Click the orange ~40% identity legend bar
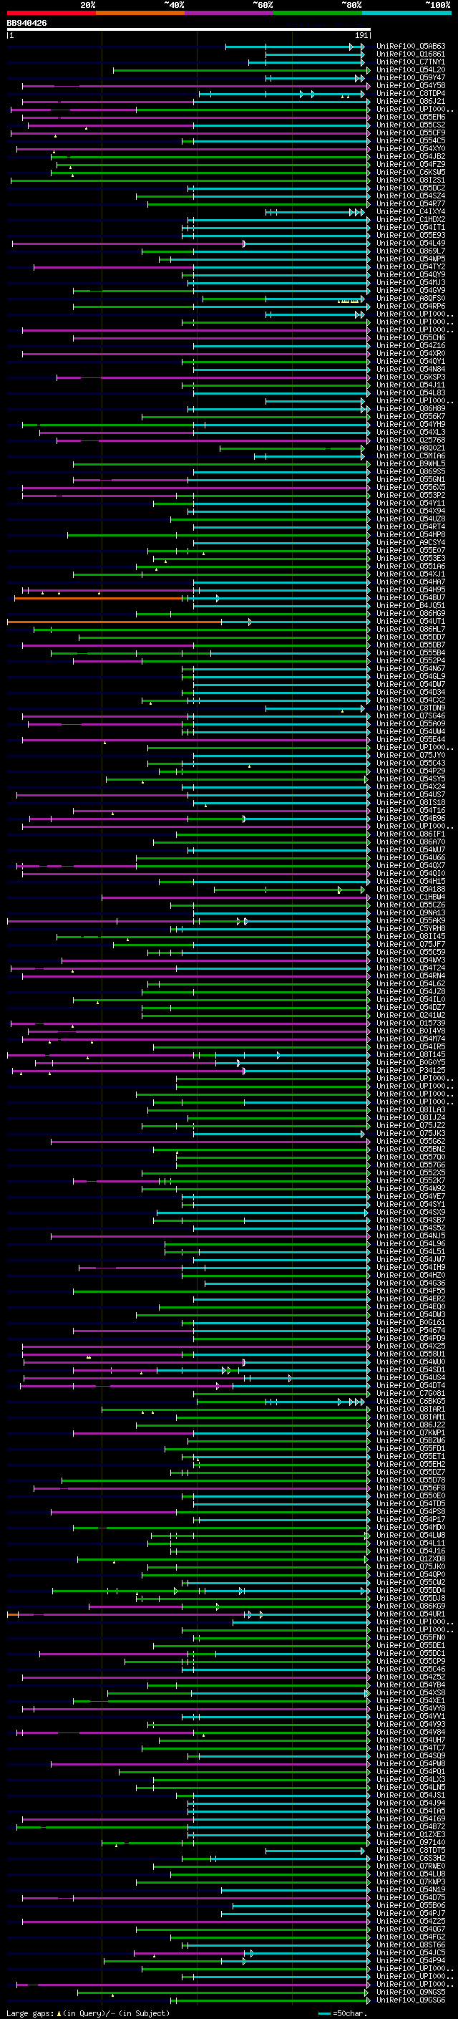The height and width of the screenshot is (2019, 458). [x=140, y=13]
